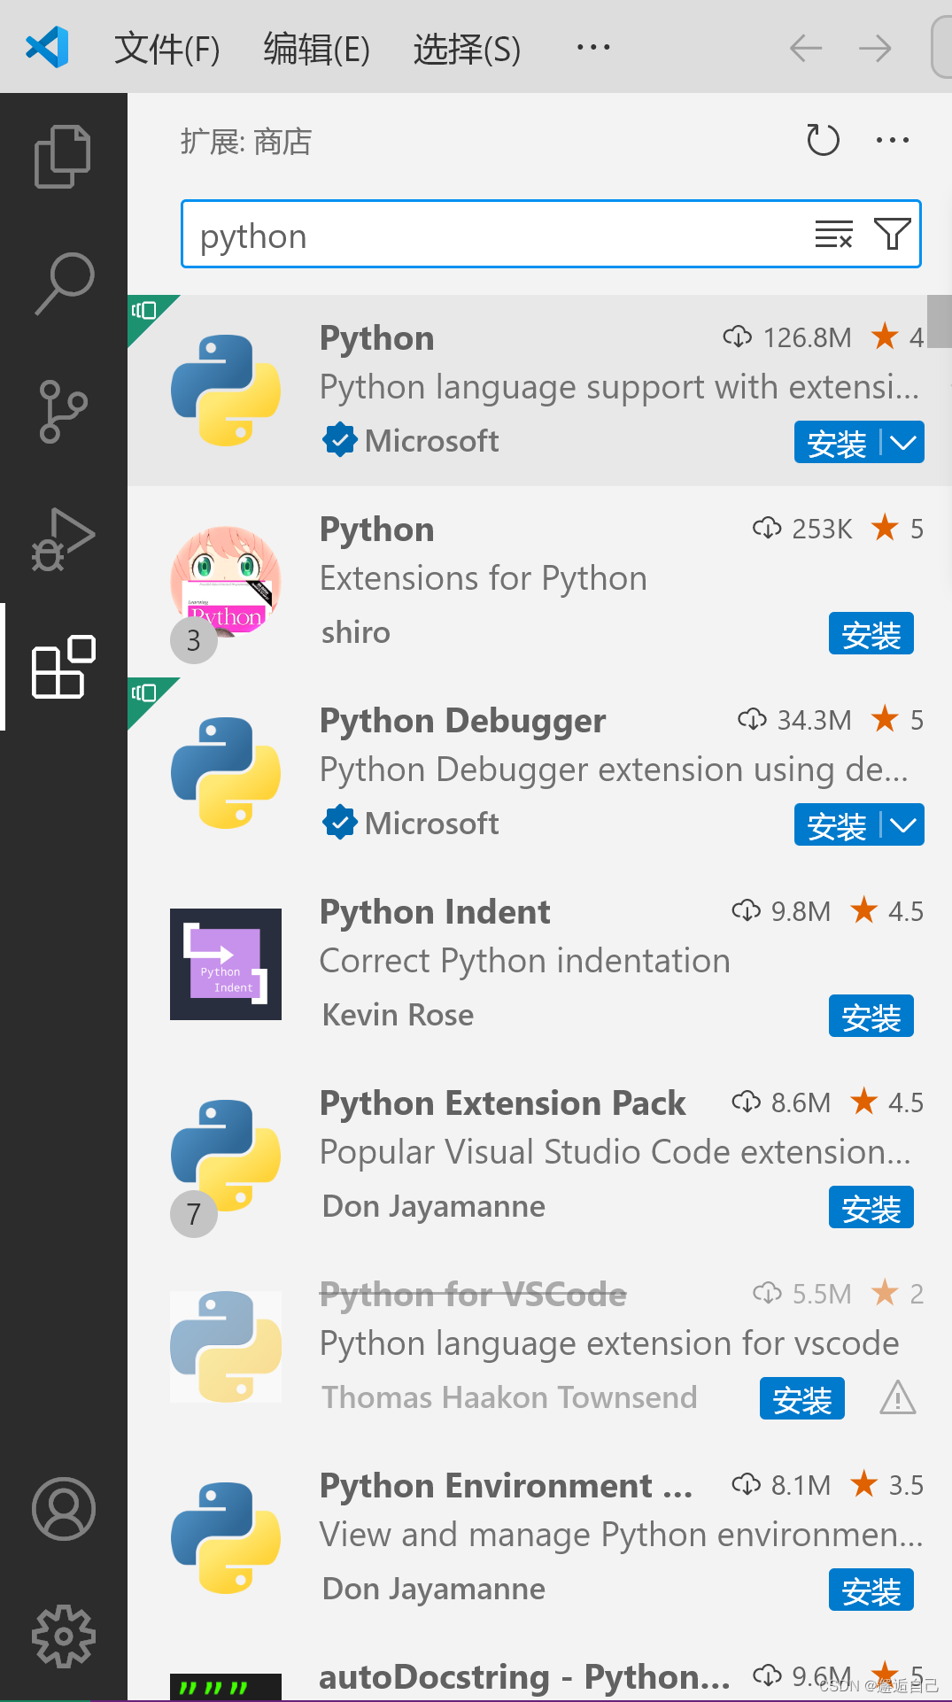Screen dimensions: 952x1702
Task: Install the Microsoft Python extension
Action: 837,442
